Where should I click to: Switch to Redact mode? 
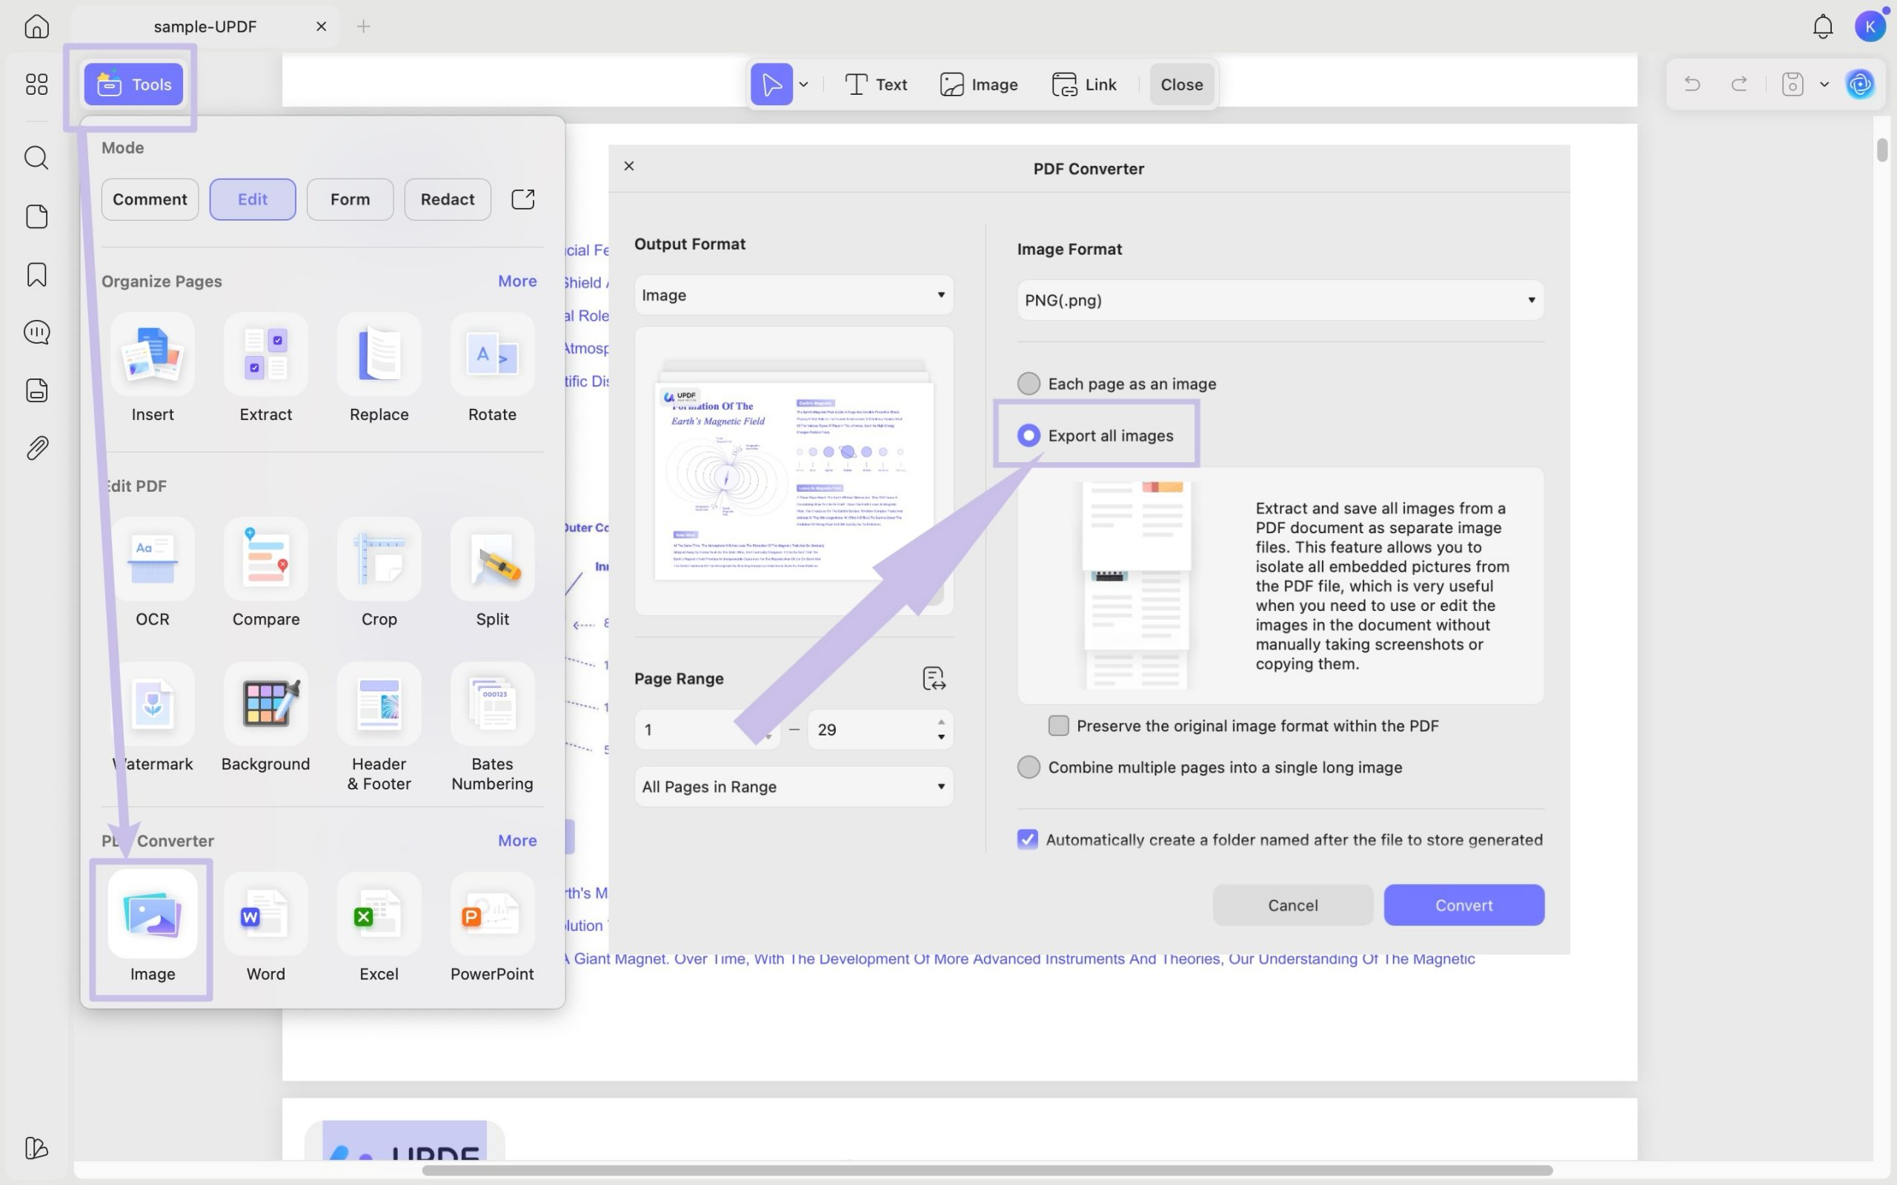447,199
